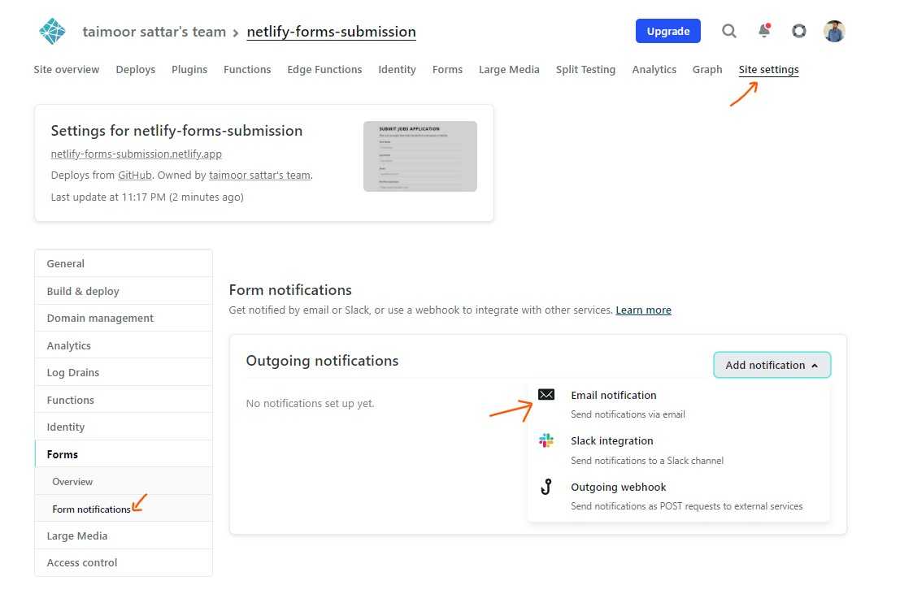Select Form notifications in sidebar
Viewport: 900px width, 607px height.
coord(91,509)
